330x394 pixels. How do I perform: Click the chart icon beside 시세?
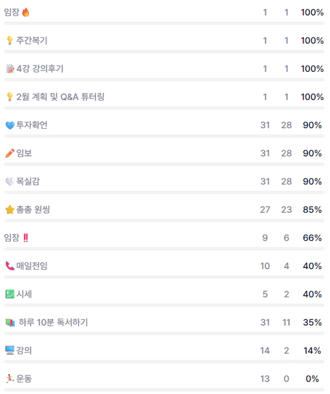coord(10,294)
